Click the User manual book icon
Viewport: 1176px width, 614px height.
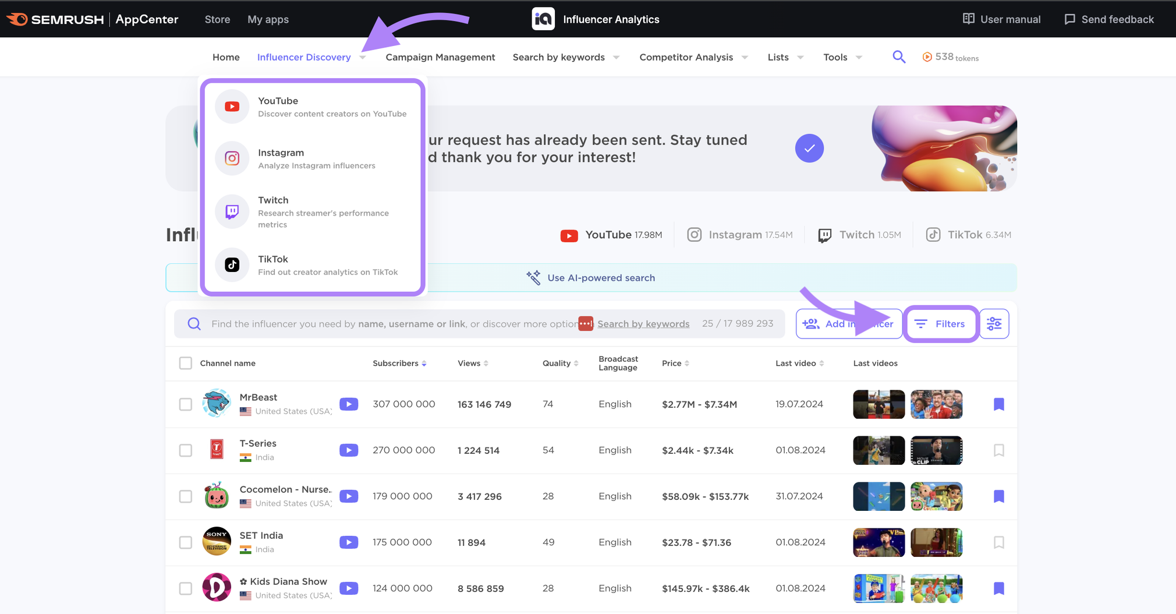(x=968, y=19)
